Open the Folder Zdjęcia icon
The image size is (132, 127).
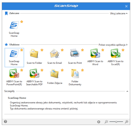55,73
